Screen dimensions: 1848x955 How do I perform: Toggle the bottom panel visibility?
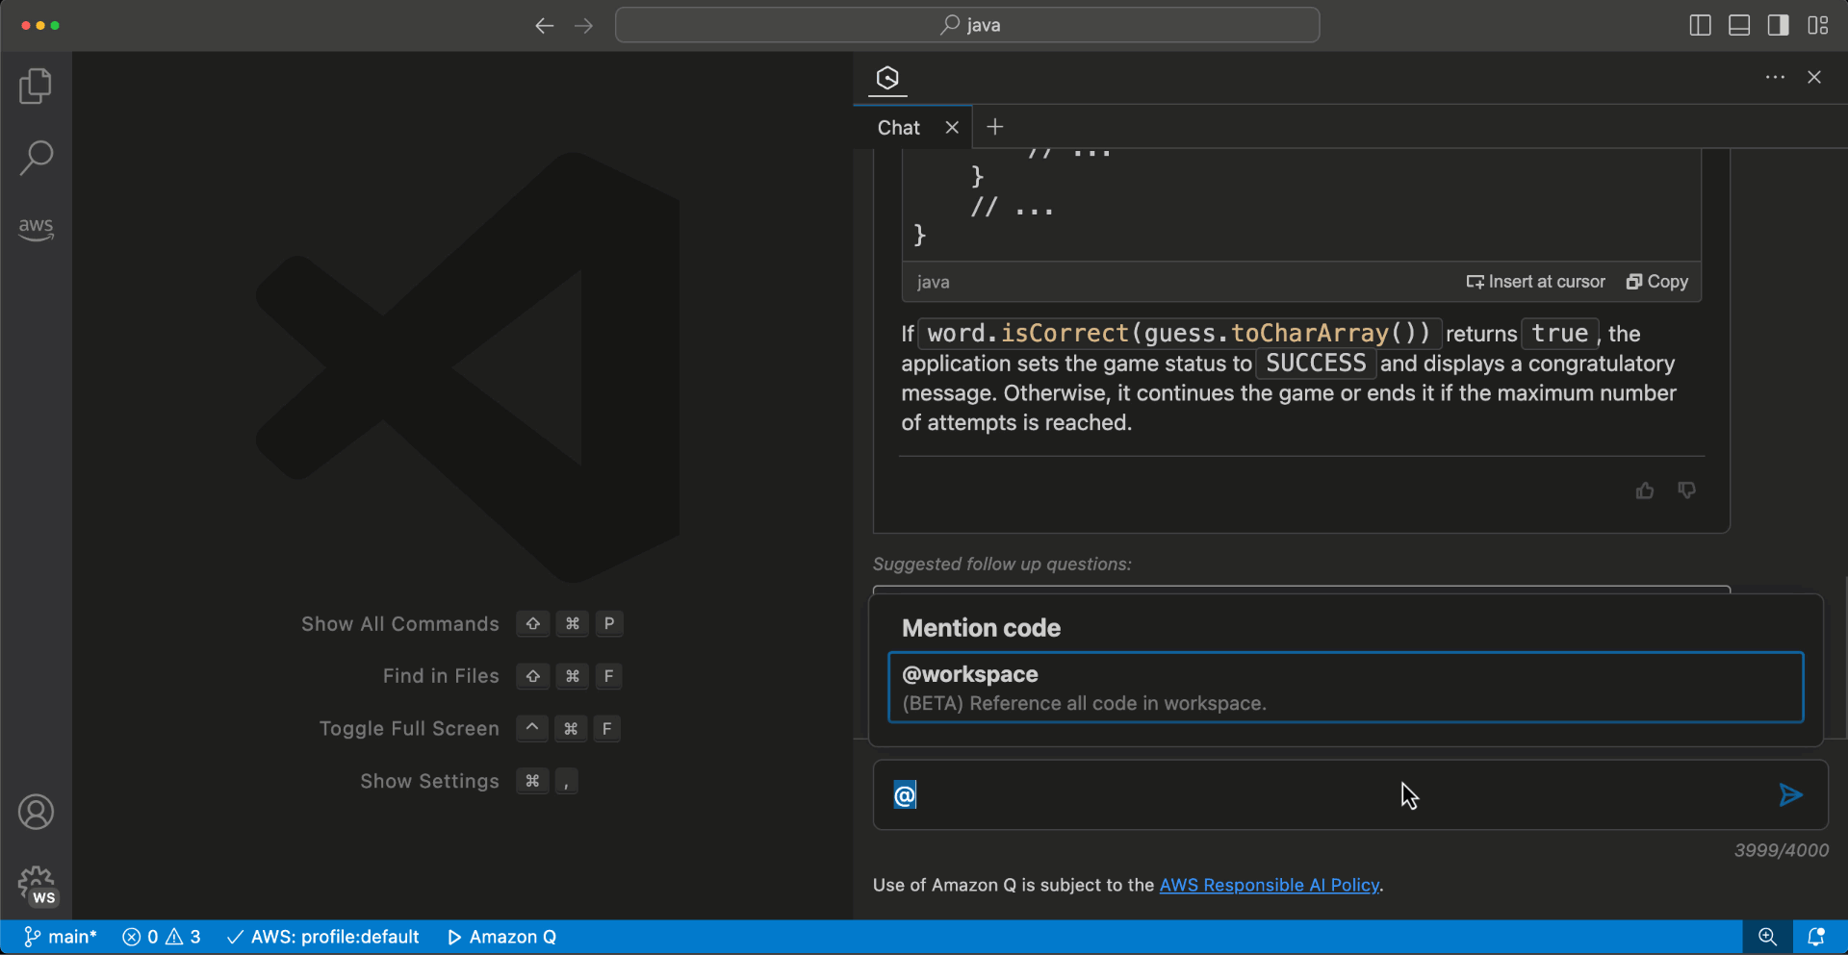click(x=1738, y=25)
